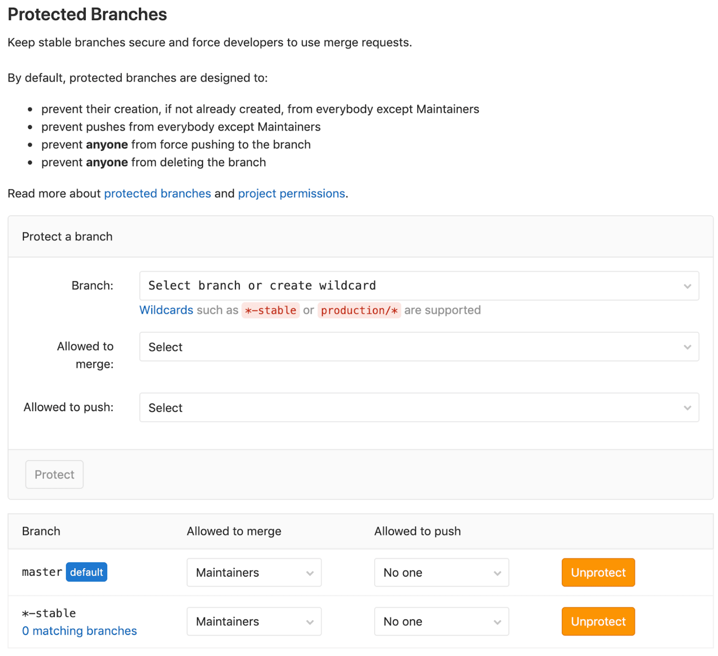
Task: Click the chevron in master's Maintainers dropdown
Action: click(x=310, y=573)
